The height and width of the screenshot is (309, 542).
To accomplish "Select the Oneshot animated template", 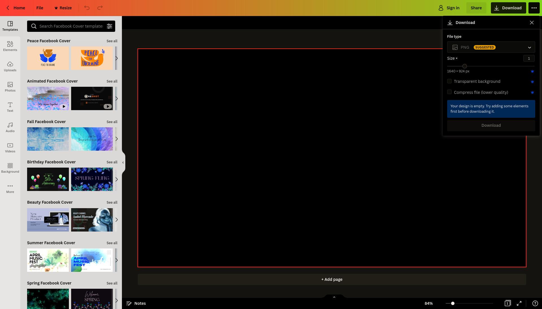I will click(x=92, y=99).
